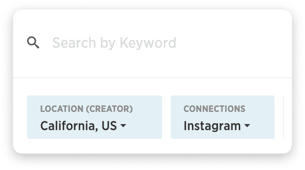
Task: Change connected platform from Instagram
Action: point(223,117)
